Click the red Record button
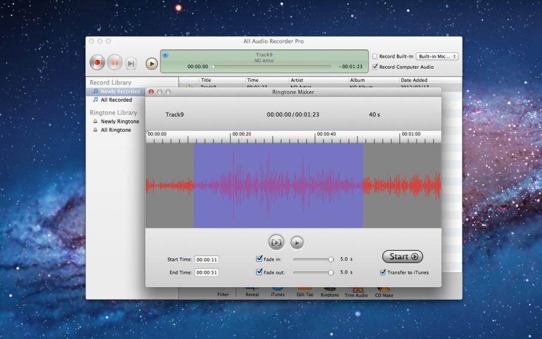This screenshot has width=542, height=339. (97, 63)
